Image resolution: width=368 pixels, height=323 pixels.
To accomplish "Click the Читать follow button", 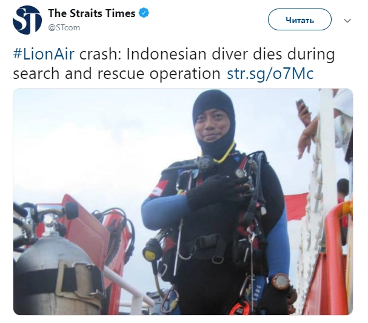I will (x=299, y=19).
